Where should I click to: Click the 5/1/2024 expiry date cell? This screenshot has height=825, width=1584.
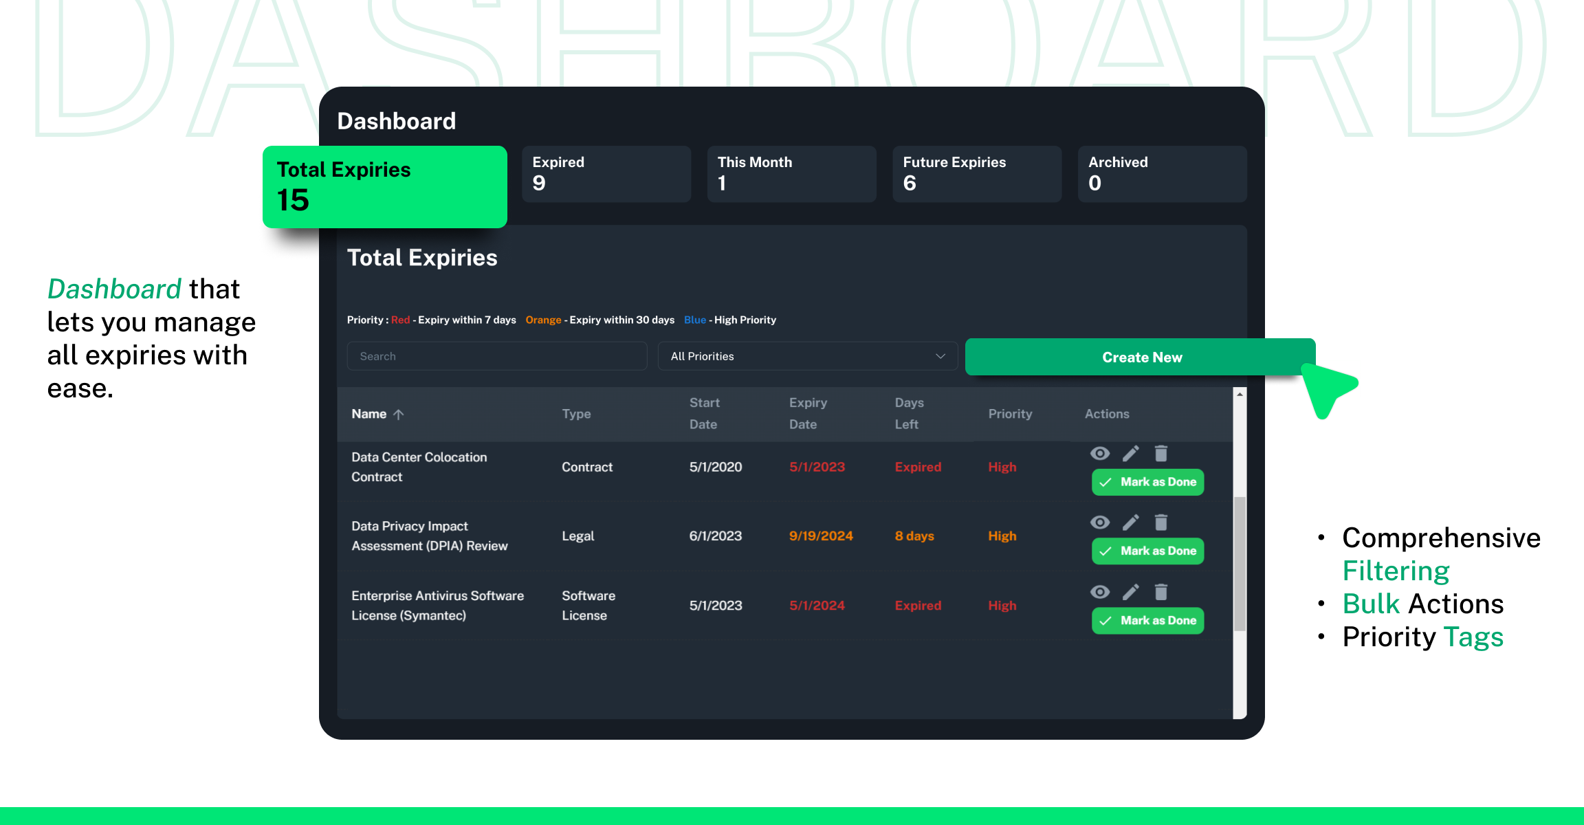(x=817, y=606)
